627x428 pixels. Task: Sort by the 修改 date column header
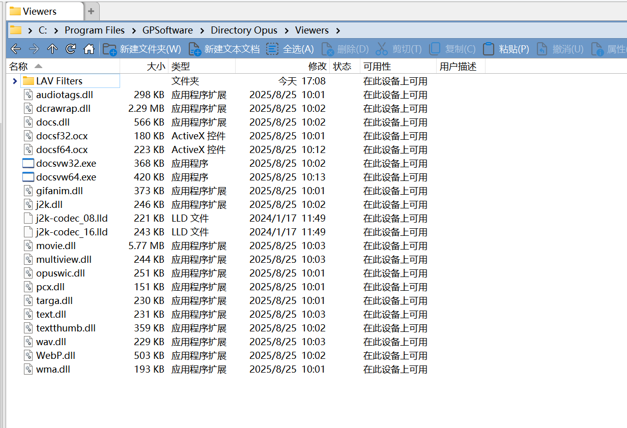tap(317, 67)
